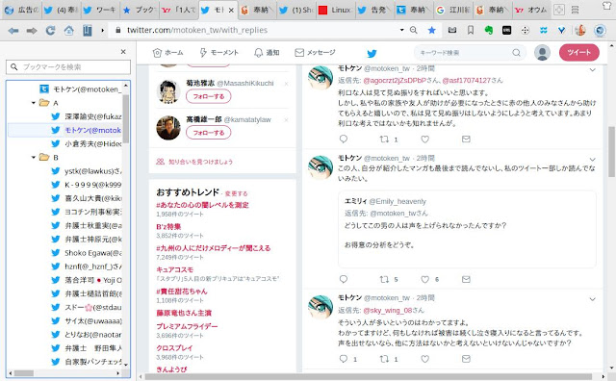Switch to the オウム Yahoo tab
Viewport: 616px width, 381px height.
(x=531, y=11)
